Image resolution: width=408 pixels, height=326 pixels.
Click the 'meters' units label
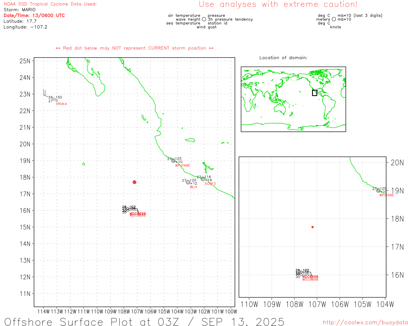[323, 19]
